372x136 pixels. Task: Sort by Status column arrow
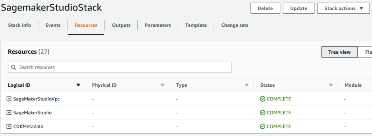coord(331,85)
